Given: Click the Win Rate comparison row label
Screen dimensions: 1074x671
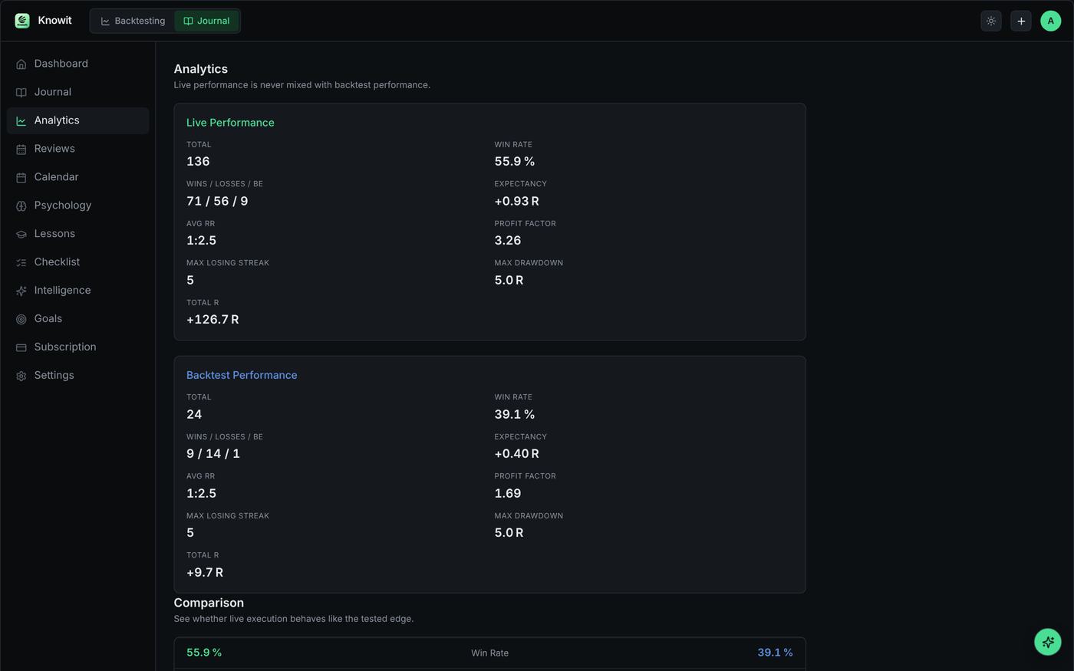Looking at the screenshot, I should [489, 653].
